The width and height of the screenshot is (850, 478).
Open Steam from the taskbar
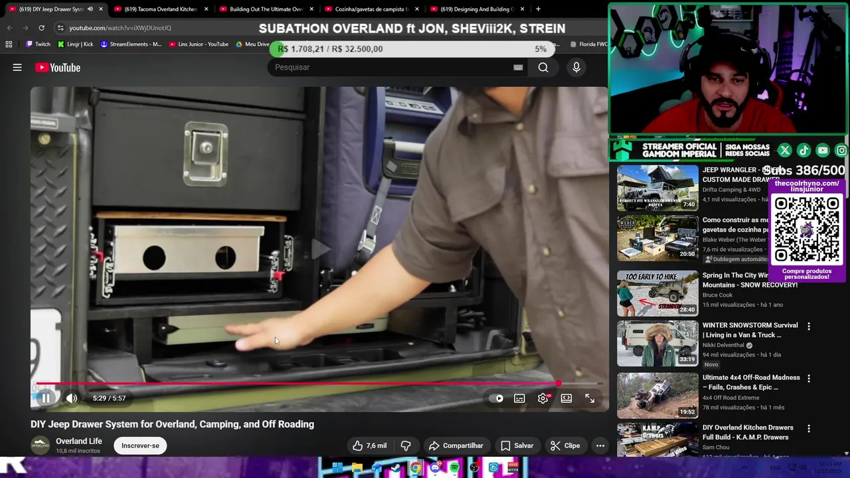coord(396,467)
